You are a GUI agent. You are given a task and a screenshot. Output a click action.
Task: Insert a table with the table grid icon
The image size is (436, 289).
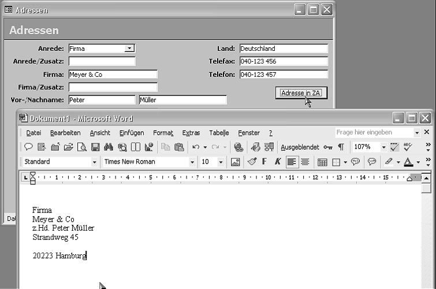(322, 162)
